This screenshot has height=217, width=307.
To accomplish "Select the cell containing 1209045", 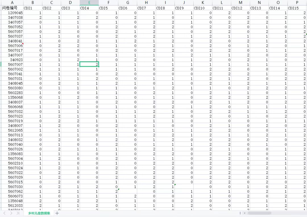I will [12, 13].
